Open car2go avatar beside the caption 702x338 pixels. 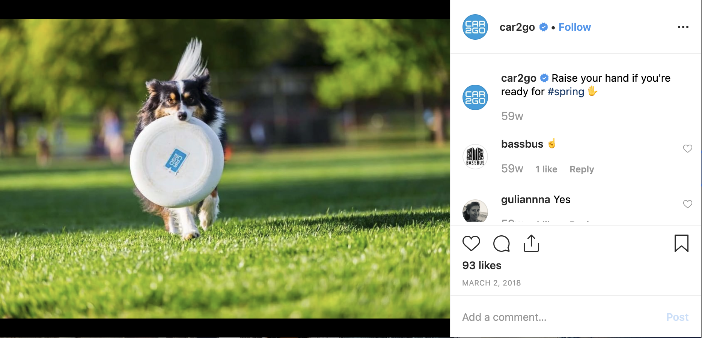click(x=475, y=97)
